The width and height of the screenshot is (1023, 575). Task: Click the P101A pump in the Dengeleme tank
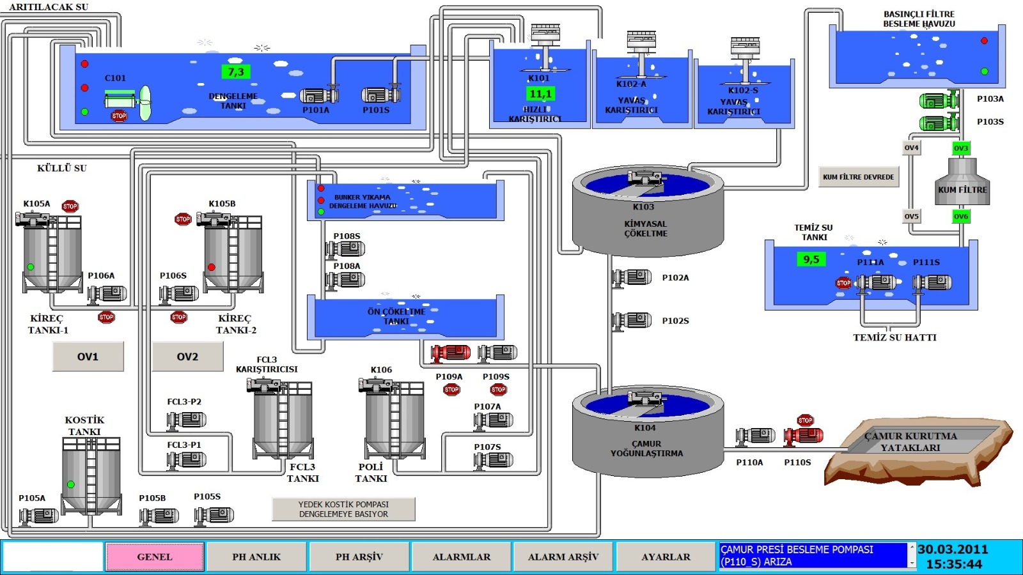click(x=318, y=96)
